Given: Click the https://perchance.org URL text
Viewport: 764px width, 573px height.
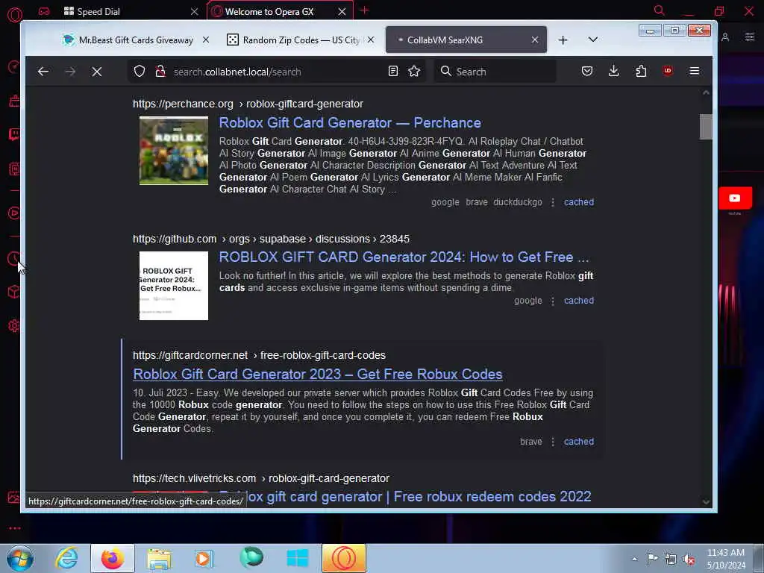Looking at the screenshot, I should 183,104.
